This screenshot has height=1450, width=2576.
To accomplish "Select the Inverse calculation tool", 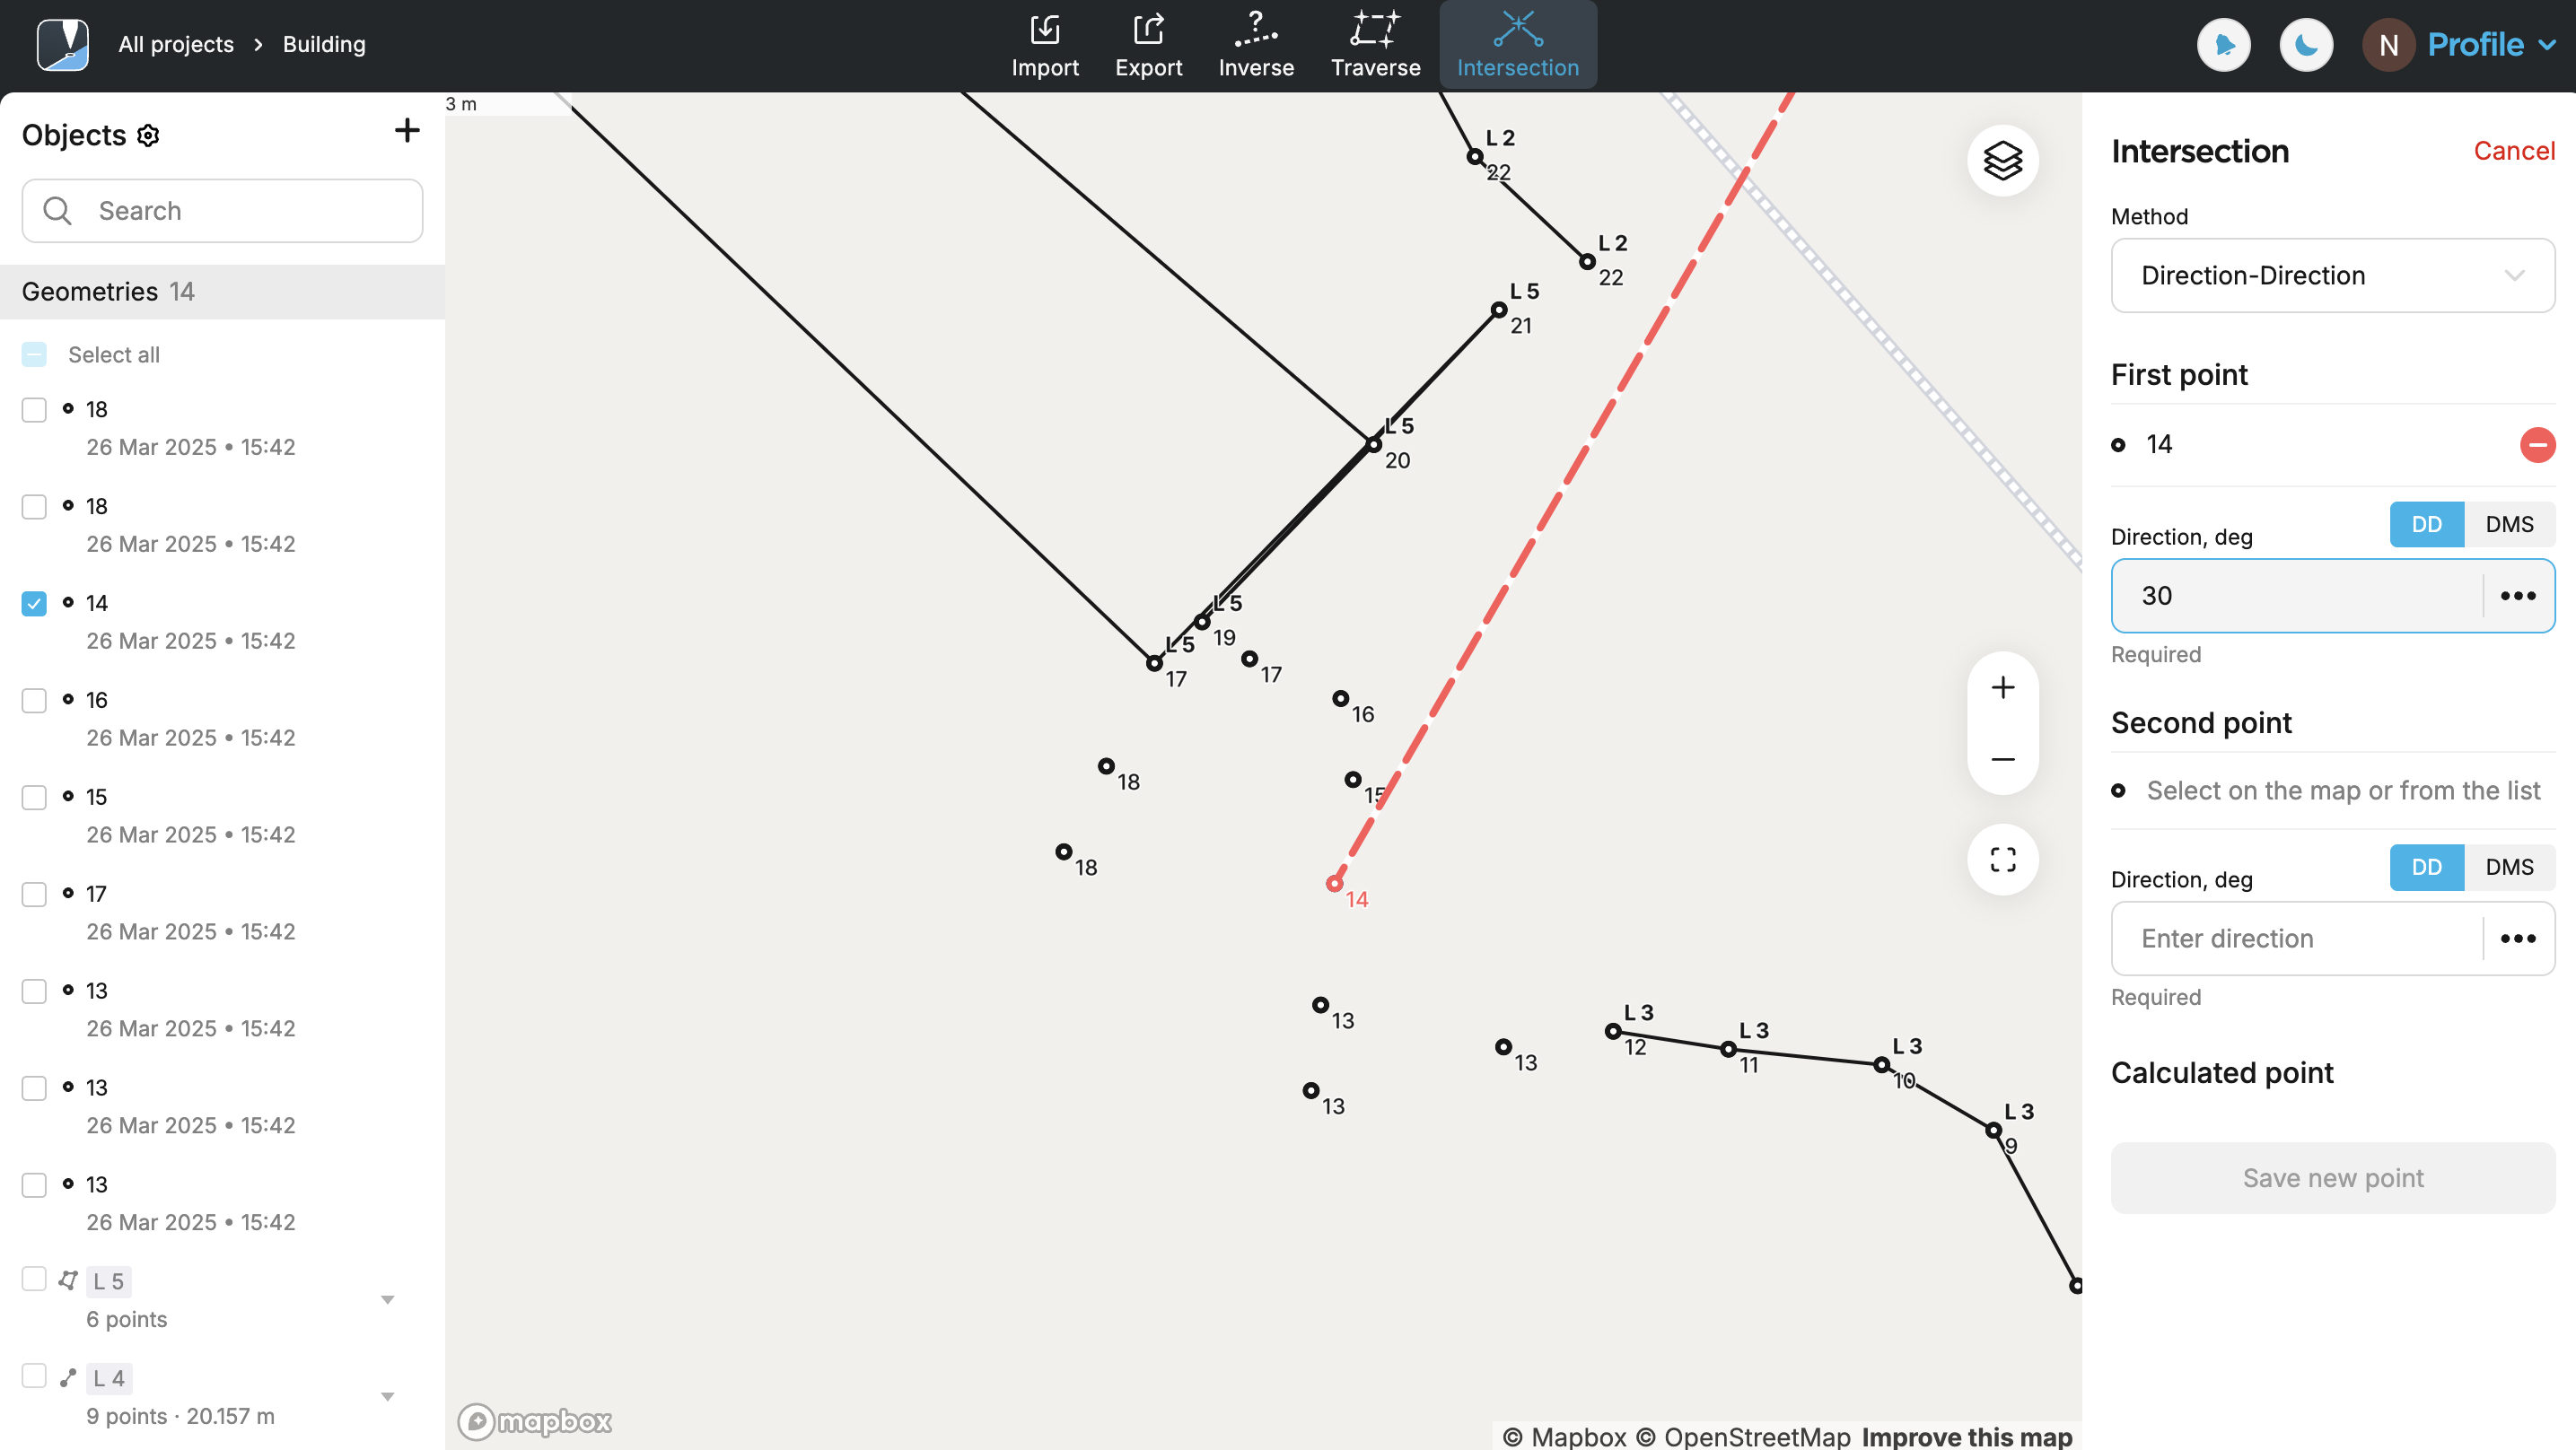I will pyautogui.click(x=1255, y=45).
